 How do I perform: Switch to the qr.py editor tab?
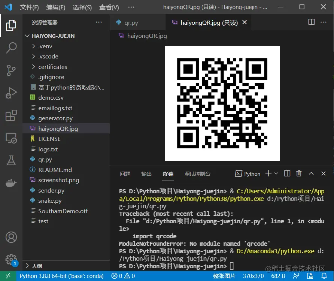pos(131,22)
